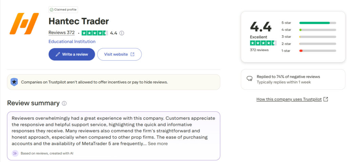Click the speech bubble reply icon
The width and height of the screenshot is (347, 162).
coord(249,79)
